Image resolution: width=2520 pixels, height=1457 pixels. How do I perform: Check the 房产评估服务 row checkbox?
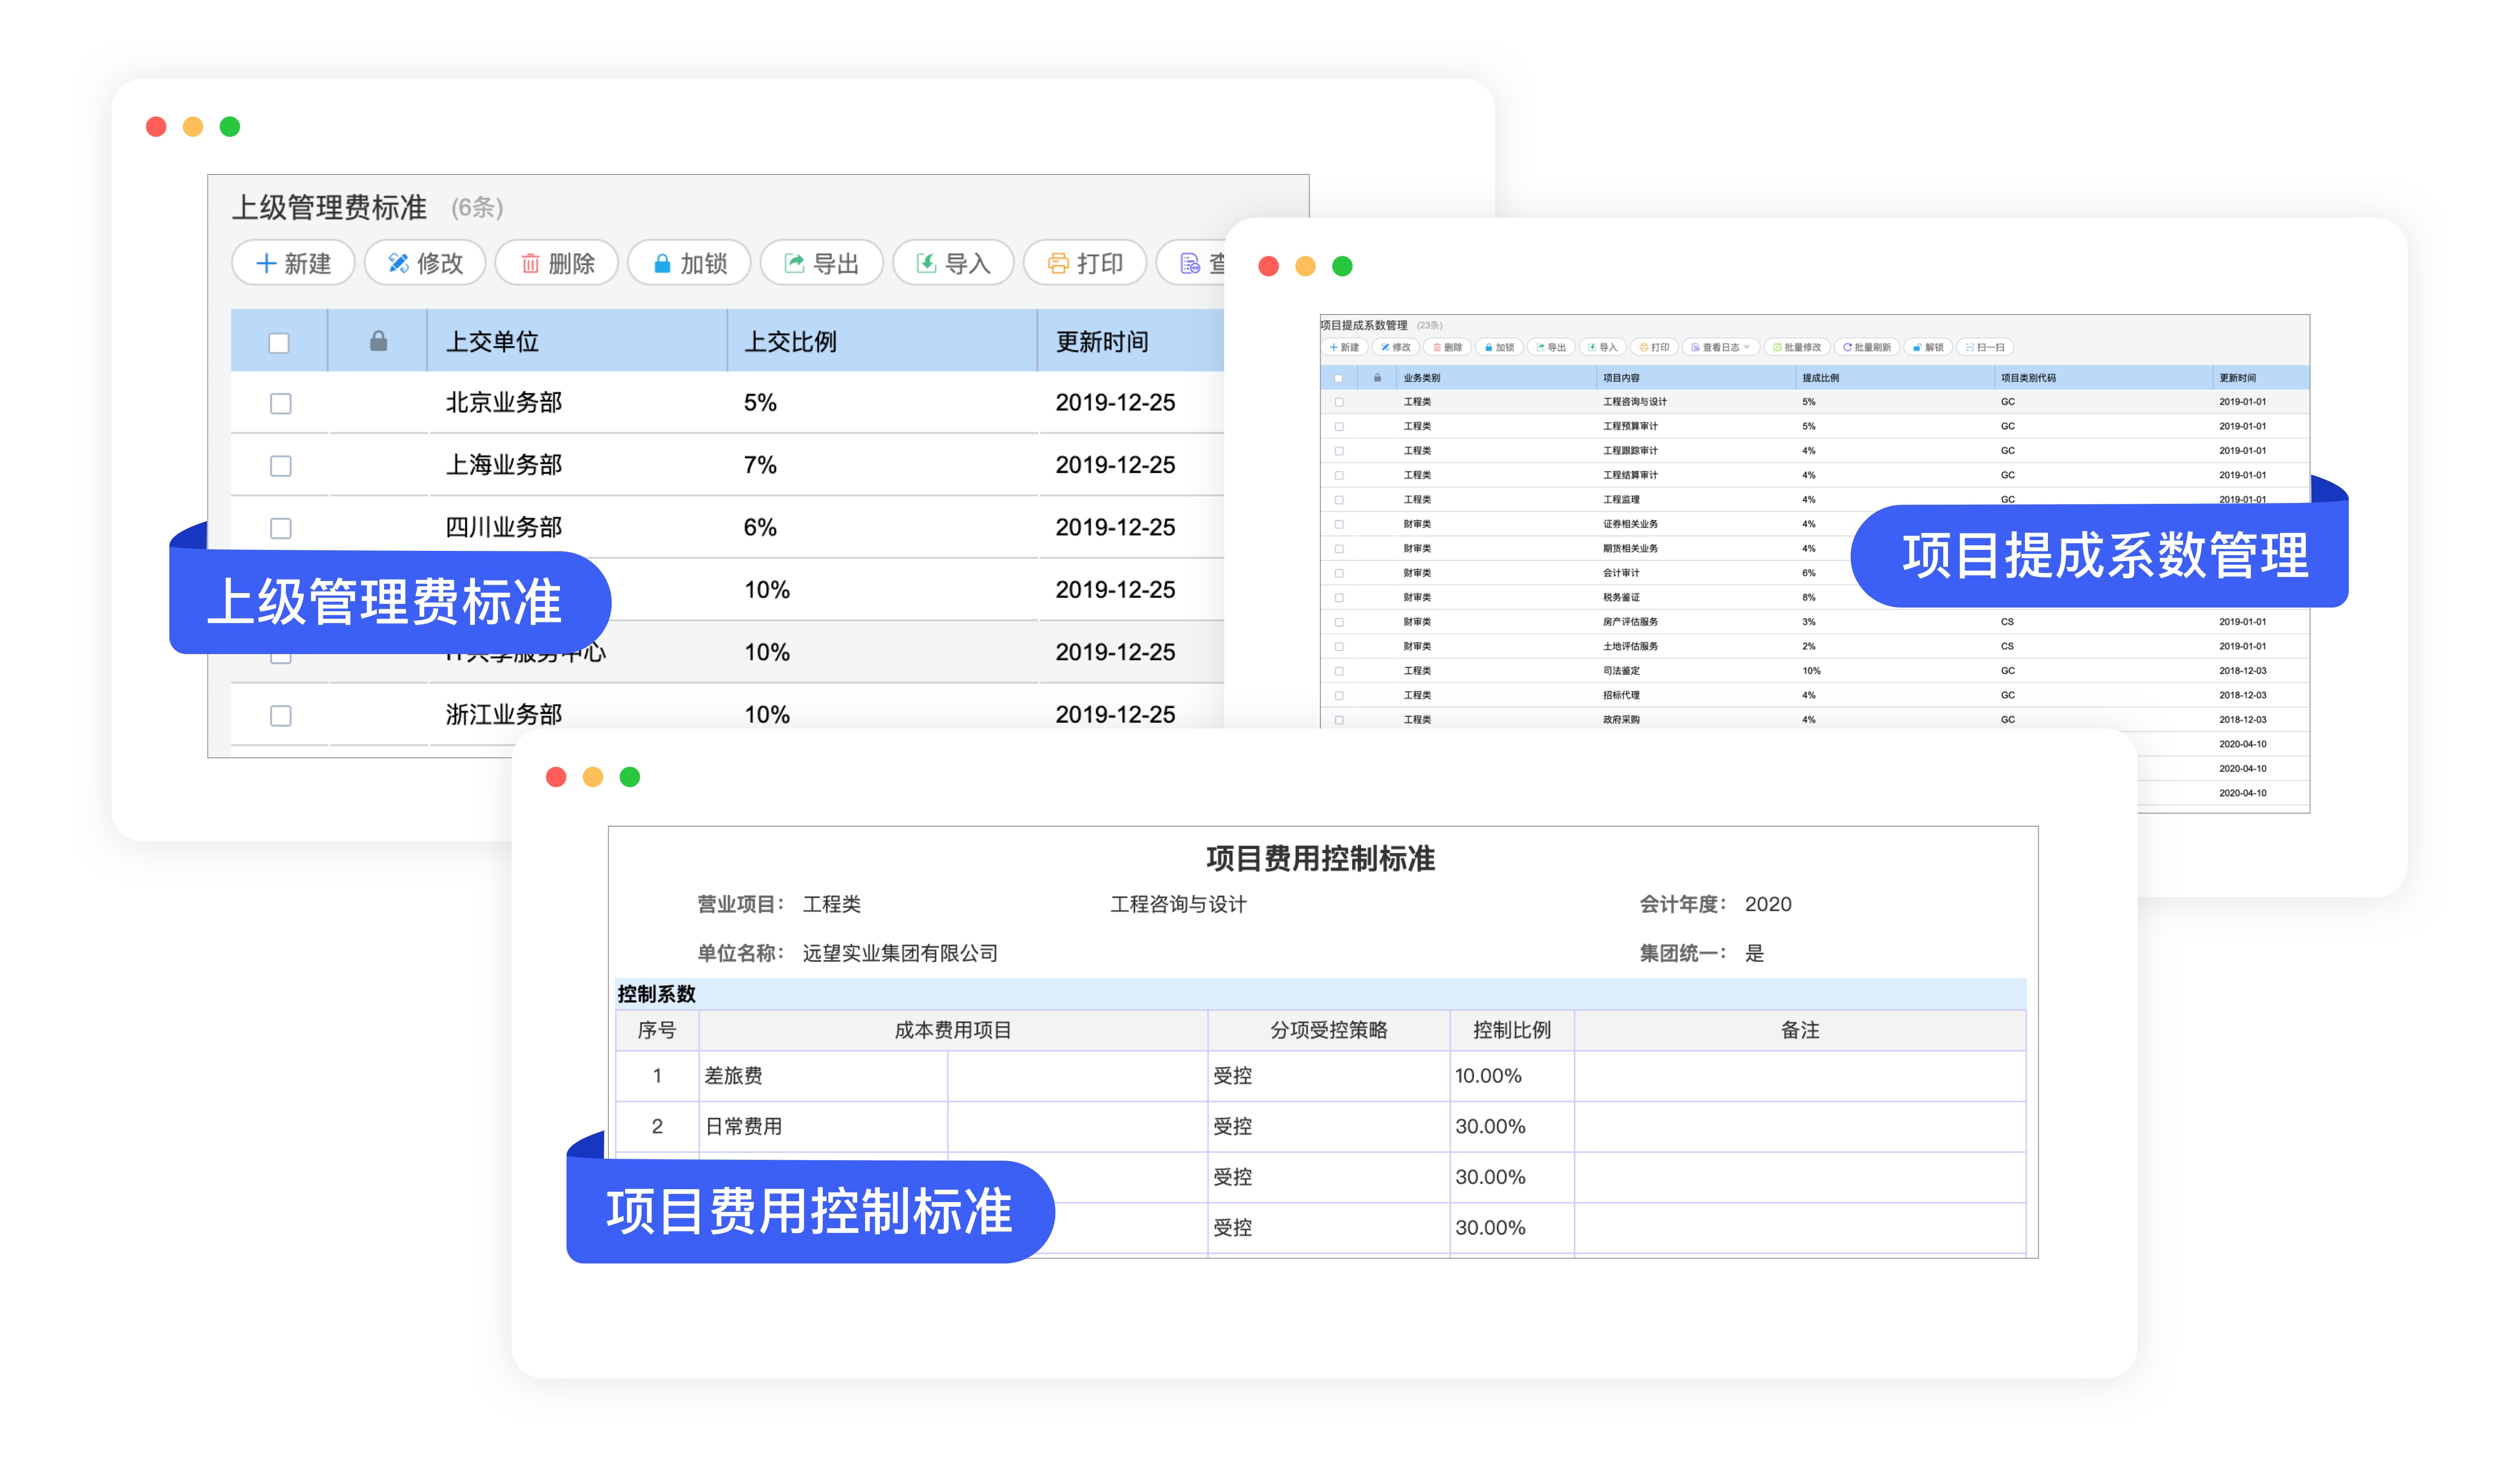(1338, 622)
